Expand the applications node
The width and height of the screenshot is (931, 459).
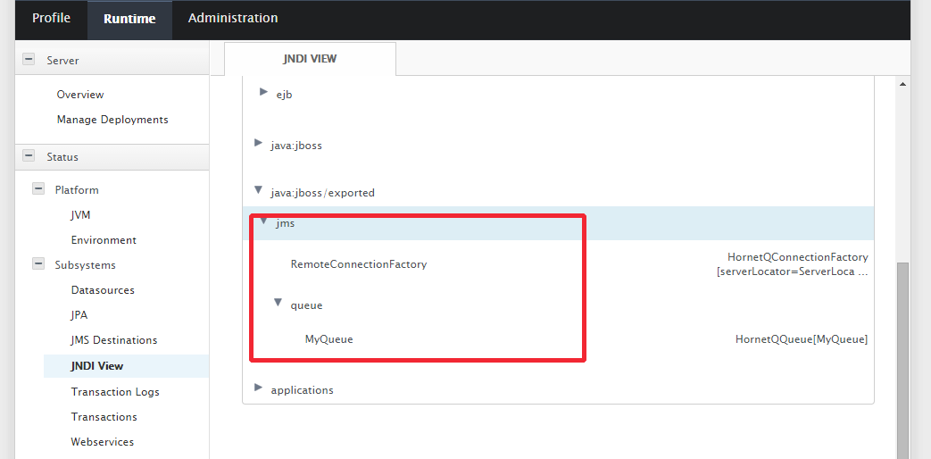coord(258,388)
